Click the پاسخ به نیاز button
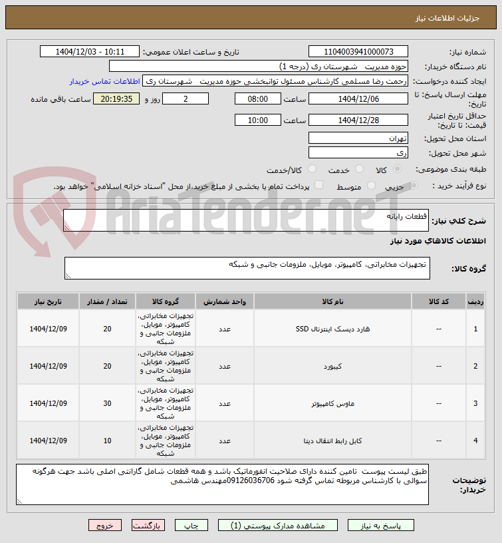Viewport: 502px width, 543px height. click(380, 525)
